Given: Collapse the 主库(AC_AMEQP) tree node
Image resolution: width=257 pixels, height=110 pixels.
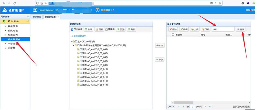Looking at the screenshot, I should [x=71, y=41].
